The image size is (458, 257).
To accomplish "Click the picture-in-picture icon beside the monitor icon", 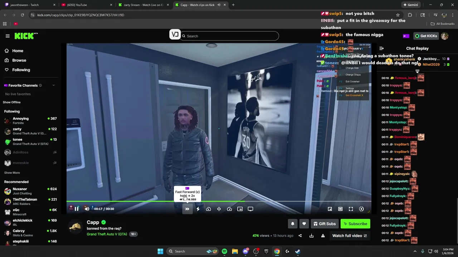I will (x=240, y=209).
